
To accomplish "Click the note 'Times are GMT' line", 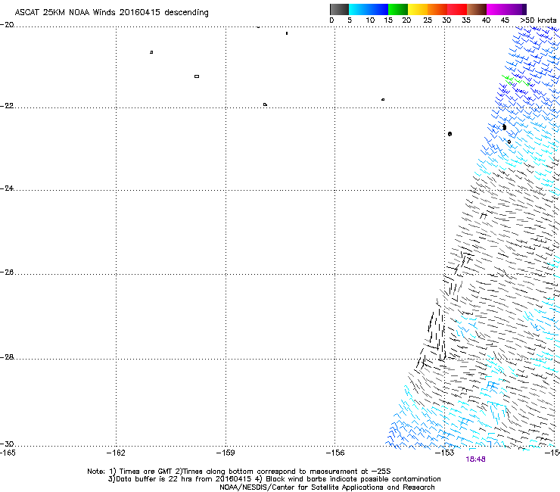I will click(239, 472).
